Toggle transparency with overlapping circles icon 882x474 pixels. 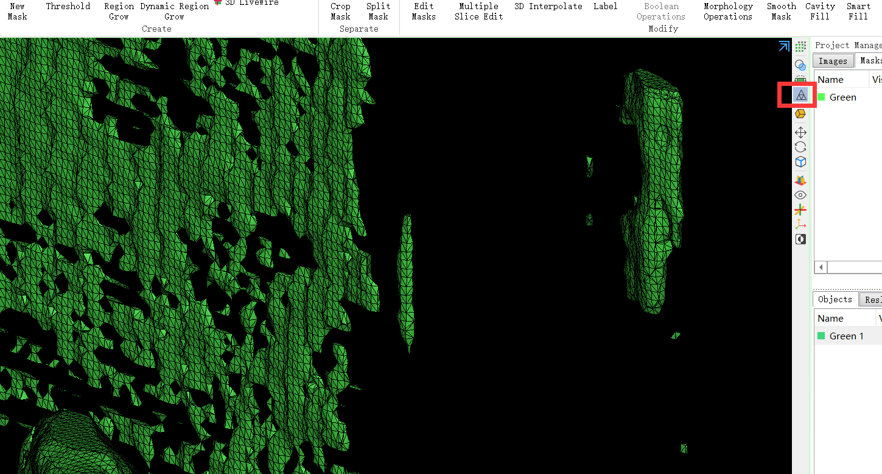(x=801, y=65)
